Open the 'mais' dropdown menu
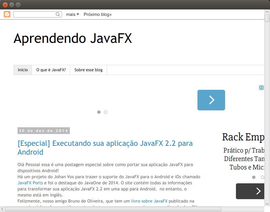This screenshot has width=270, height=212. pos(71,14)
